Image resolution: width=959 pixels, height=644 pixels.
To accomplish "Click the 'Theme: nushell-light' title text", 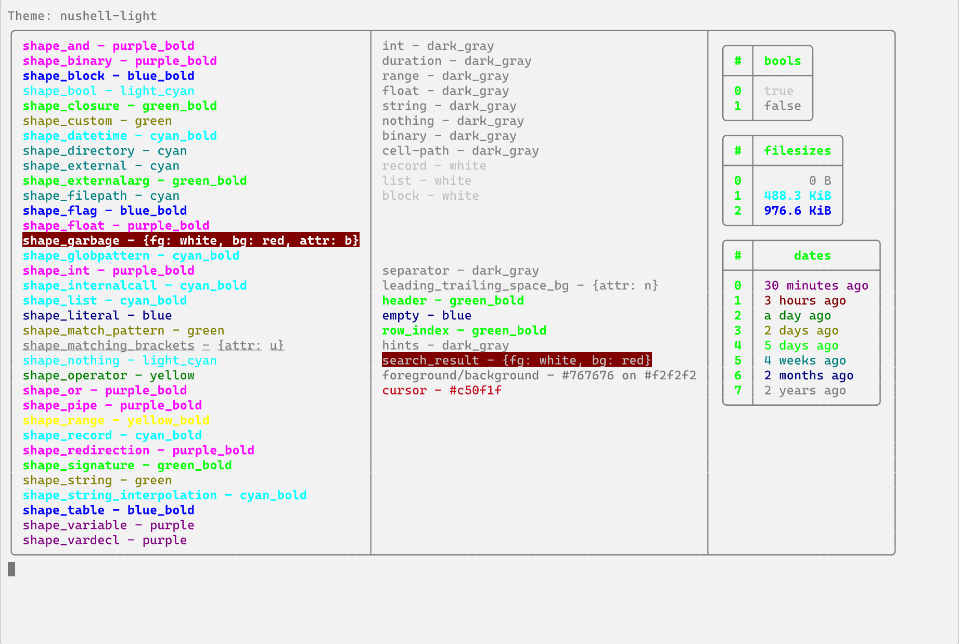I will coord(82,16).
